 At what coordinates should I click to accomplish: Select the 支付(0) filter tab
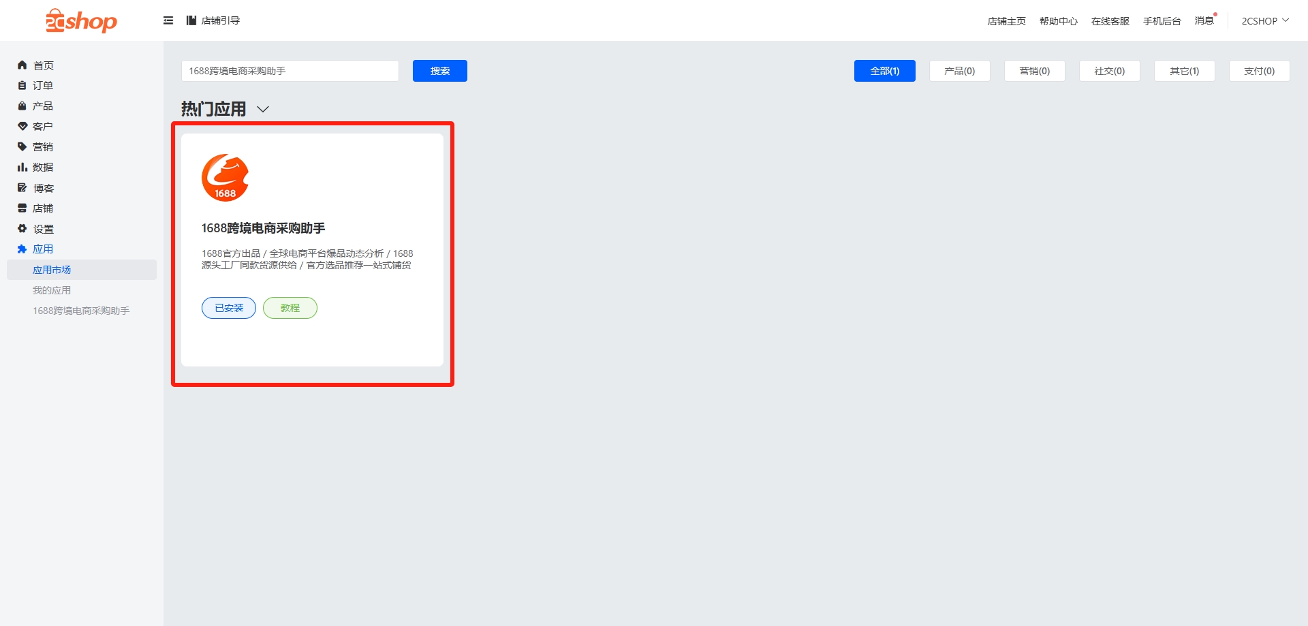point(1260,71)
